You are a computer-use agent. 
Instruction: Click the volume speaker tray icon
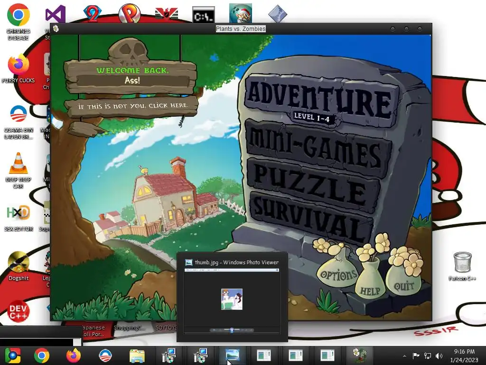click(439, 355)
